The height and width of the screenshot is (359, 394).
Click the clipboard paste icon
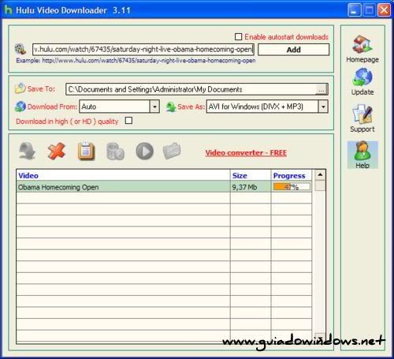pos(86,151)
